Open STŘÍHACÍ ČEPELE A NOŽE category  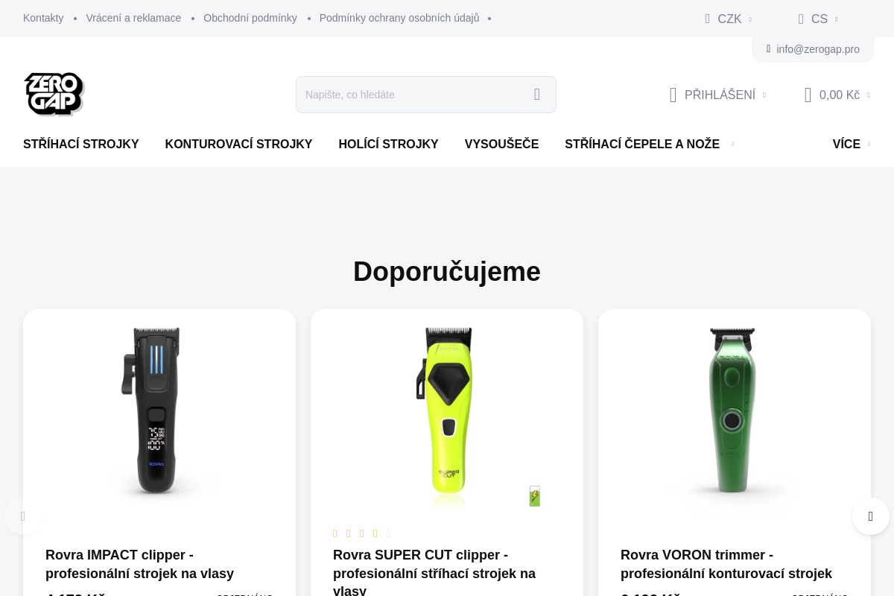(x=642, y=145)
